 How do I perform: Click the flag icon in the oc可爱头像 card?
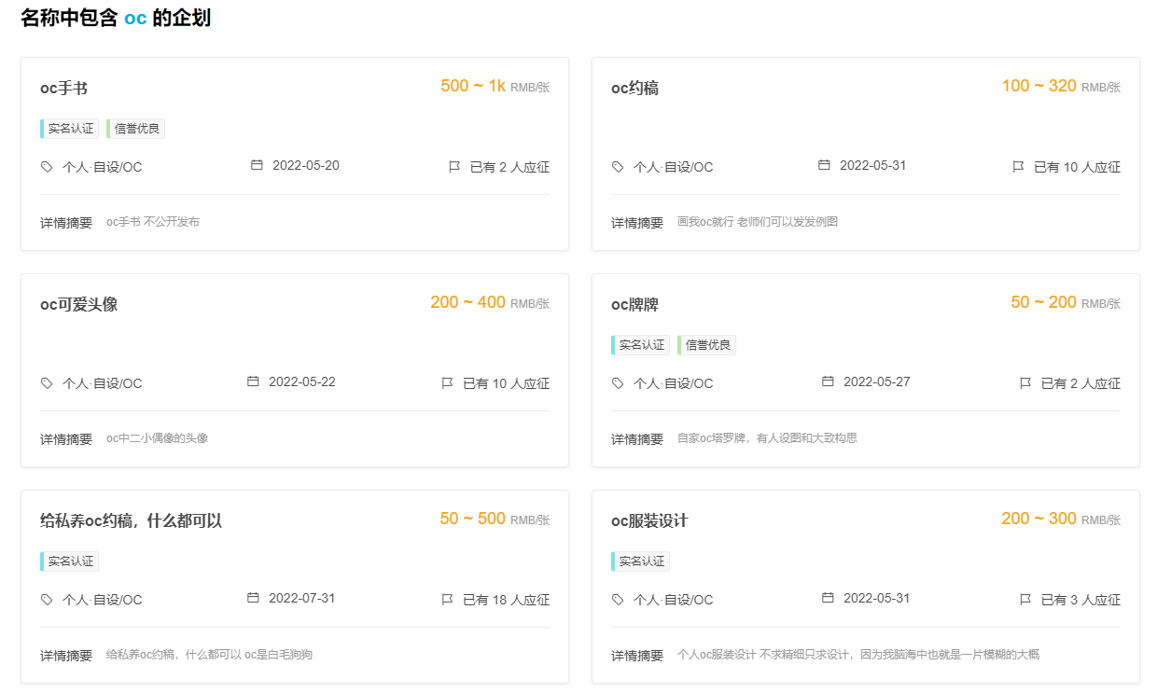pos(447,383)
